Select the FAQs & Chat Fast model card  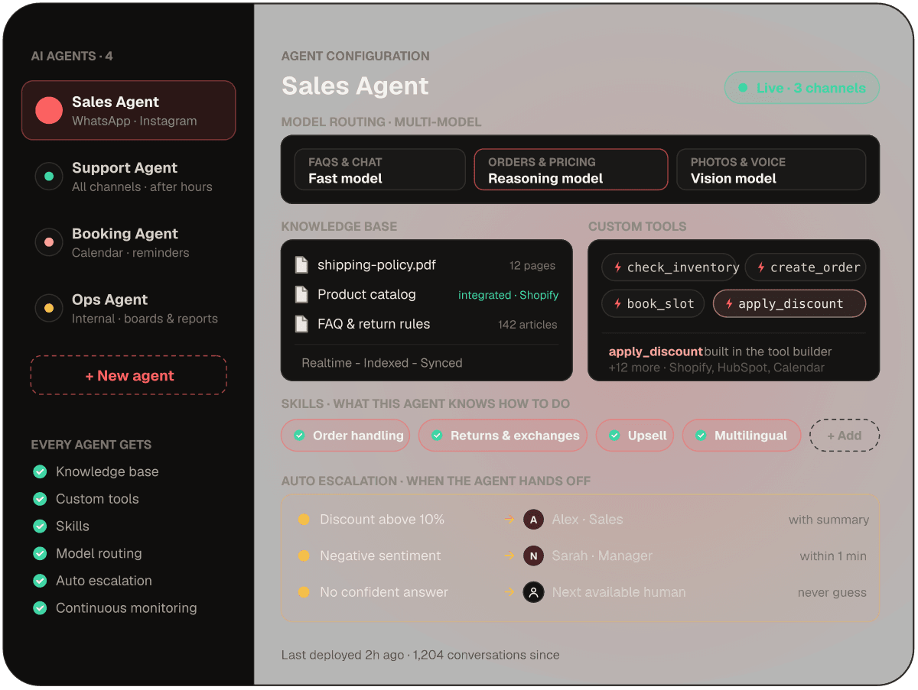tap(379, 170)
